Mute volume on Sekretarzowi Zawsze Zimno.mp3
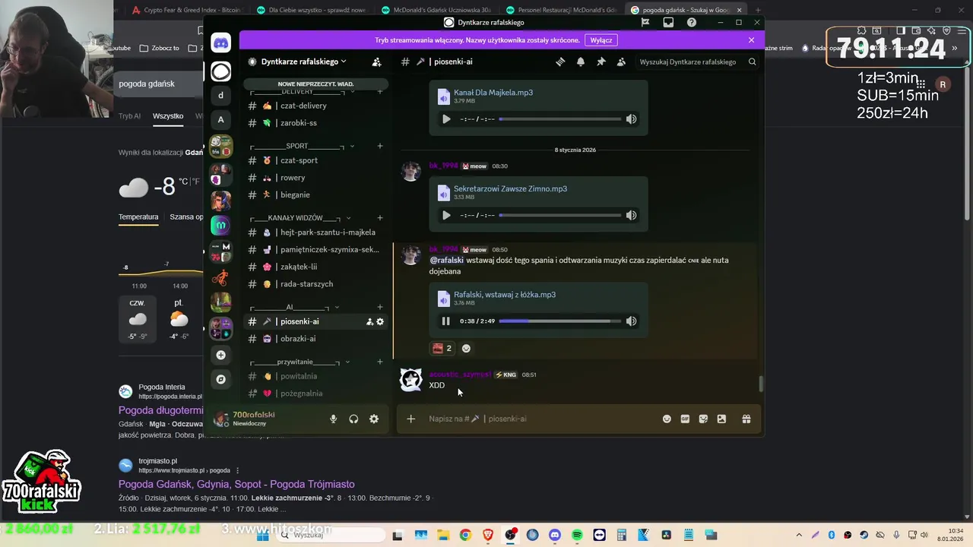The width and height of the screenshot is (973, 547). [631, 215]
